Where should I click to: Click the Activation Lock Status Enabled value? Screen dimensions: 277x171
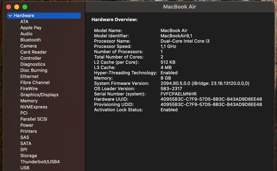click(x=169, y=110)
